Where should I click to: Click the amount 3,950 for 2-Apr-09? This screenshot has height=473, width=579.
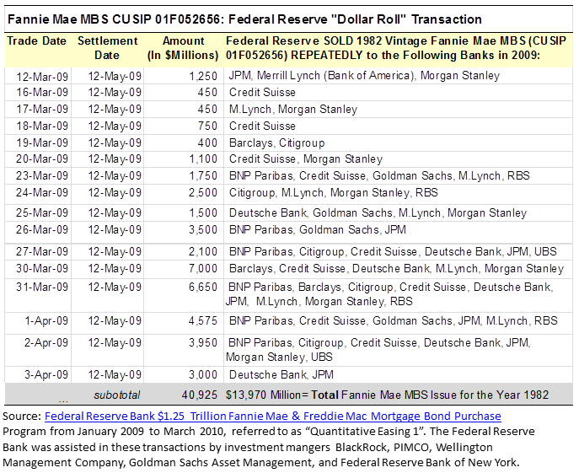[203, 343]
